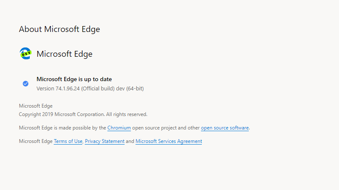Click the '(Official build)' text in version line
The width and height of the screenshot is (339, 190).
click(98, 89)
